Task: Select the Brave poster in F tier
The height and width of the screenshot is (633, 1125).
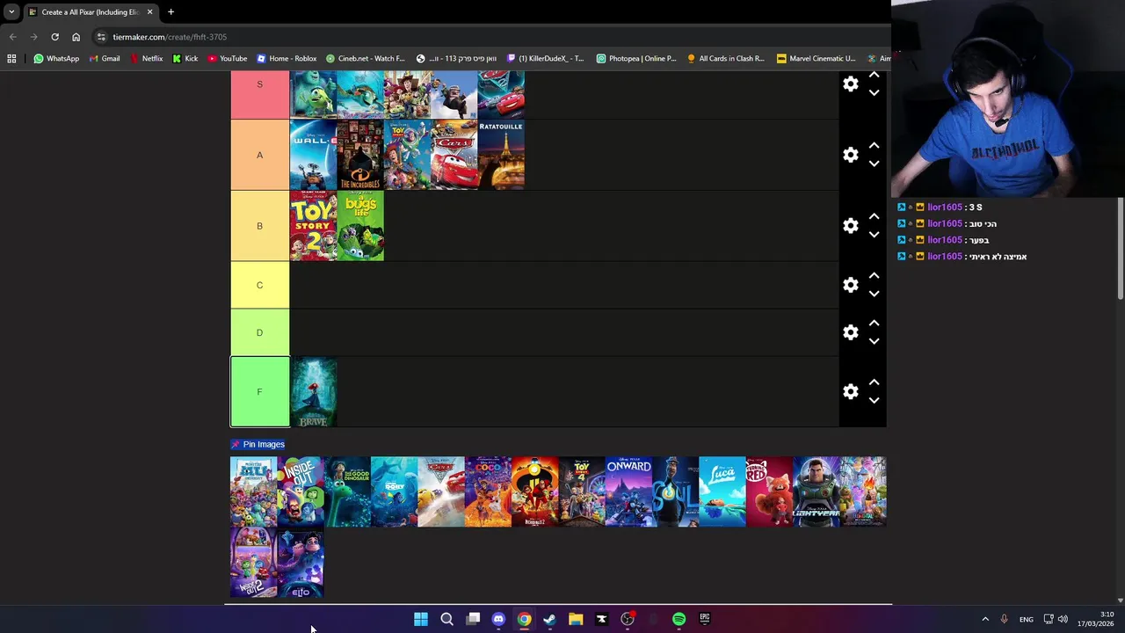Action: (313, 392)
